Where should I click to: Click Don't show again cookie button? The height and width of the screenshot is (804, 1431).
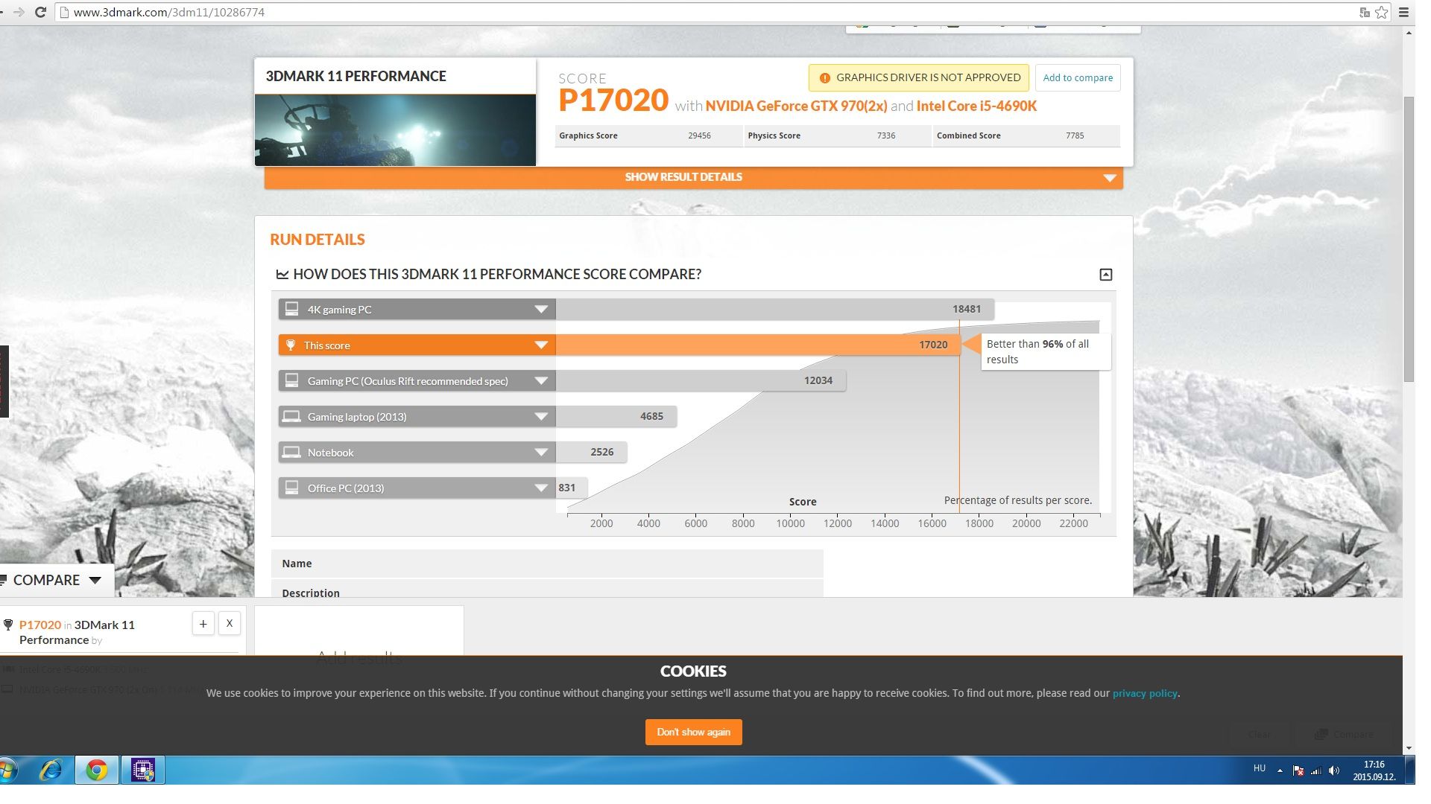[693, 731]
